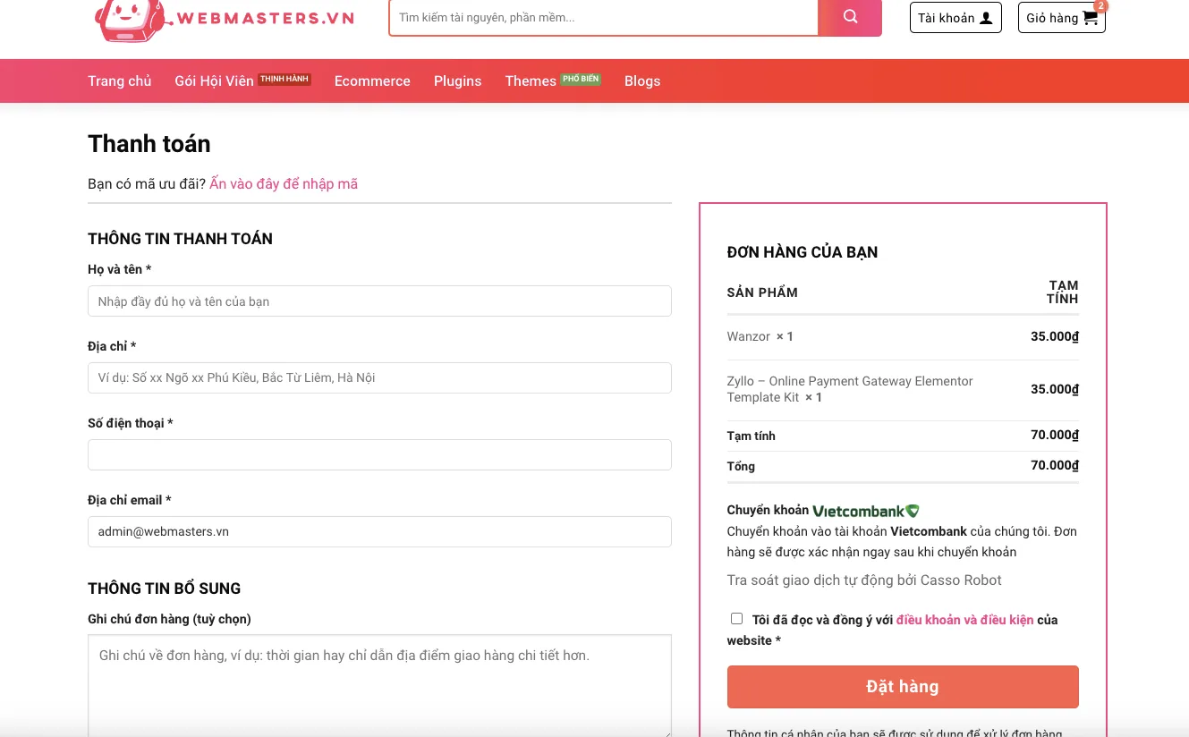Open Trang chủ menu item

tap(120, 80)
